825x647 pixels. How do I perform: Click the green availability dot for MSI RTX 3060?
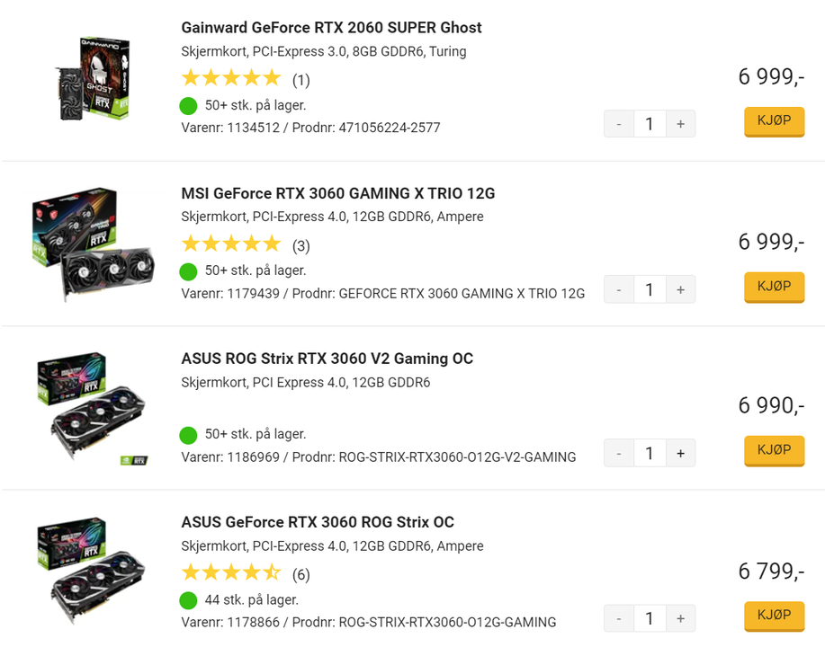[x=189, y=270]
